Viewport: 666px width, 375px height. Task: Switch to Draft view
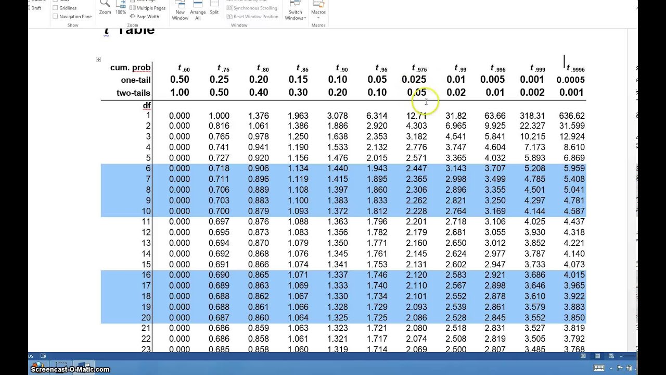coord(36,8)
